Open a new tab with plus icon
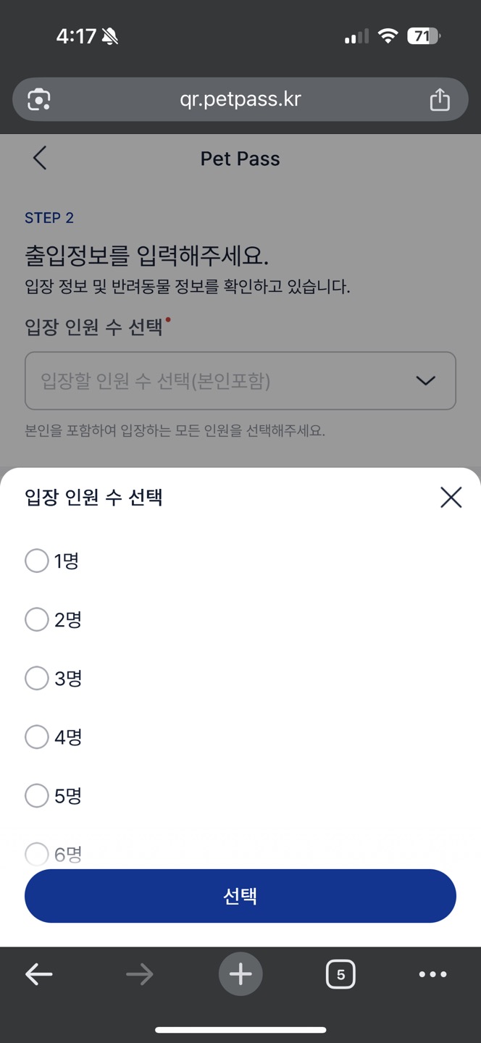The height and width of the screenshot is (1043, 481). (x=240, y=974)
